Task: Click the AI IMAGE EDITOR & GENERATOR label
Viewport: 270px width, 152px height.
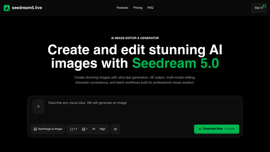Action: (135, 38)
